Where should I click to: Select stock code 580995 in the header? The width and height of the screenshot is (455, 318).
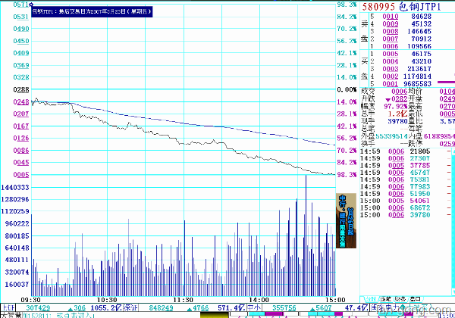pyautogui.click(x=381, y=5)
